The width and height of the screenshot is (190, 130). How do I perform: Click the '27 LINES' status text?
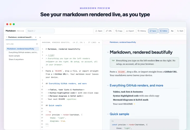[92, 43]
